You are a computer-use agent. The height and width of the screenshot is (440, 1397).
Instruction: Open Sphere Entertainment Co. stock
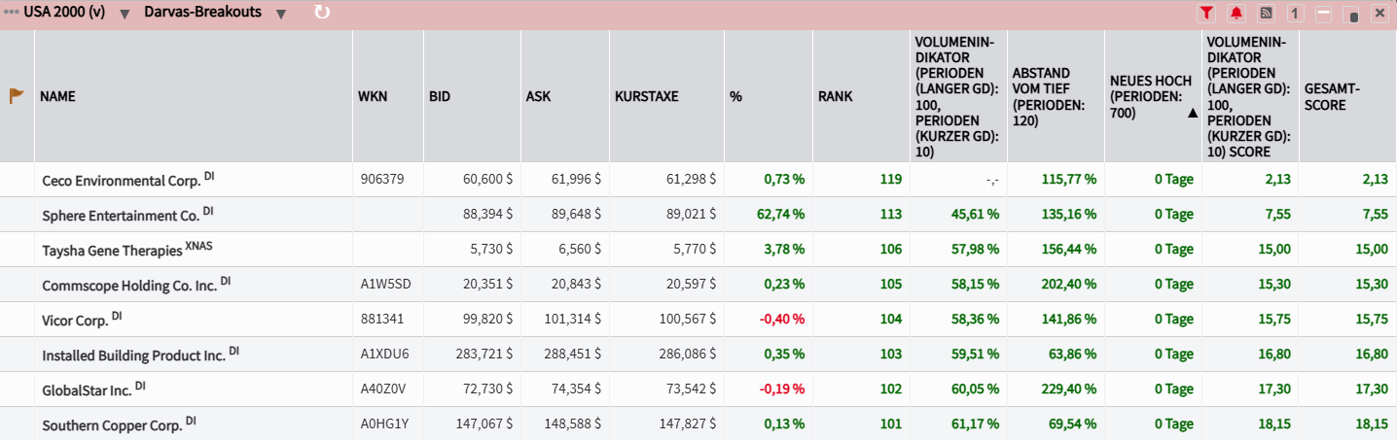point(121,215)
